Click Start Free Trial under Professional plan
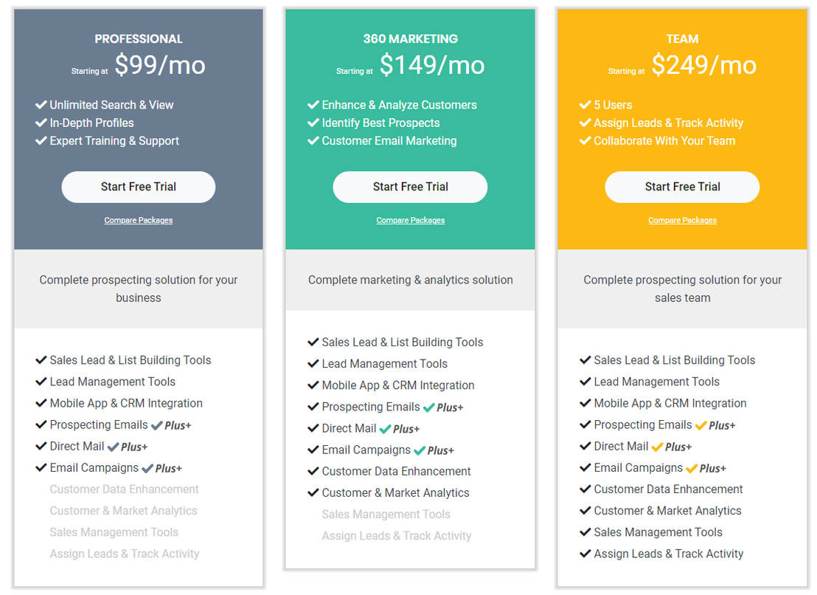Viewport: 817px width, 595px height. point(139,187)
